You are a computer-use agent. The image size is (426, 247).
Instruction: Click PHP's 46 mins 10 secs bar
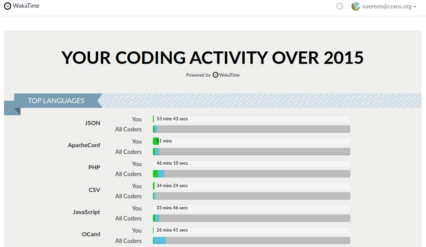[251, 163]
